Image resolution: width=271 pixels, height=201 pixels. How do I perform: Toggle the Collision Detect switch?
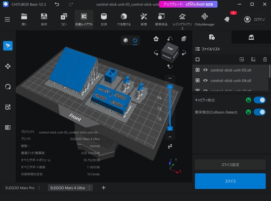click(259, 112)
